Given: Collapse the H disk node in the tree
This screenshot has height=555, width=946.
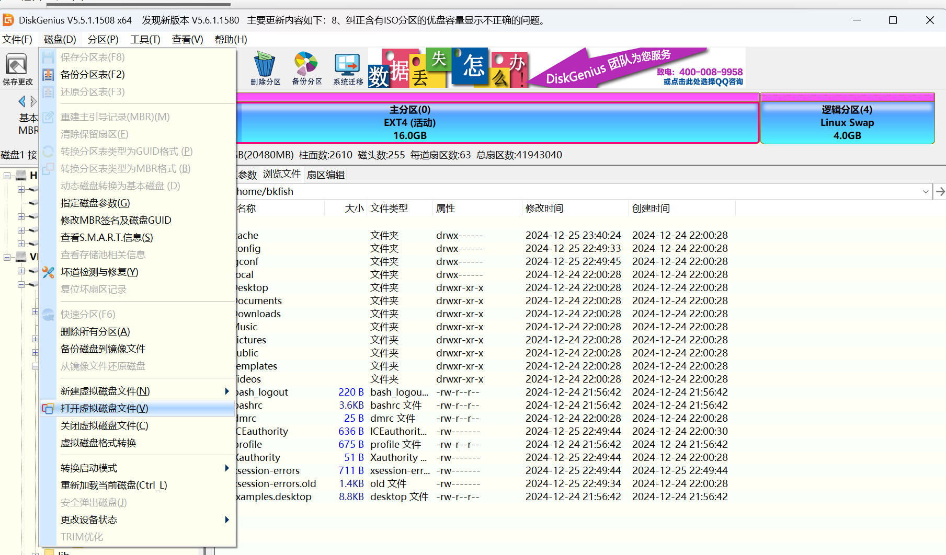Looking at the screenshot, I should [7, 176].
